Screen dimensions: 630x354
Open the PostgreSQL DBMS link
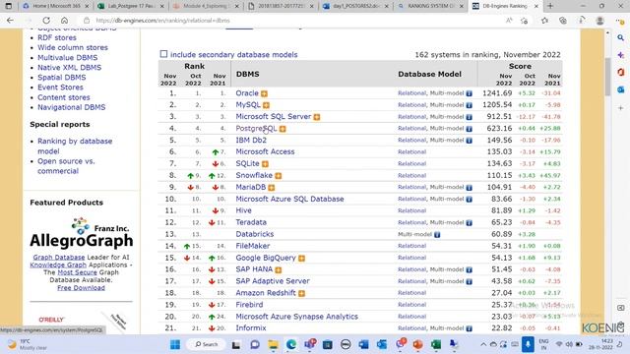point(256,129)
